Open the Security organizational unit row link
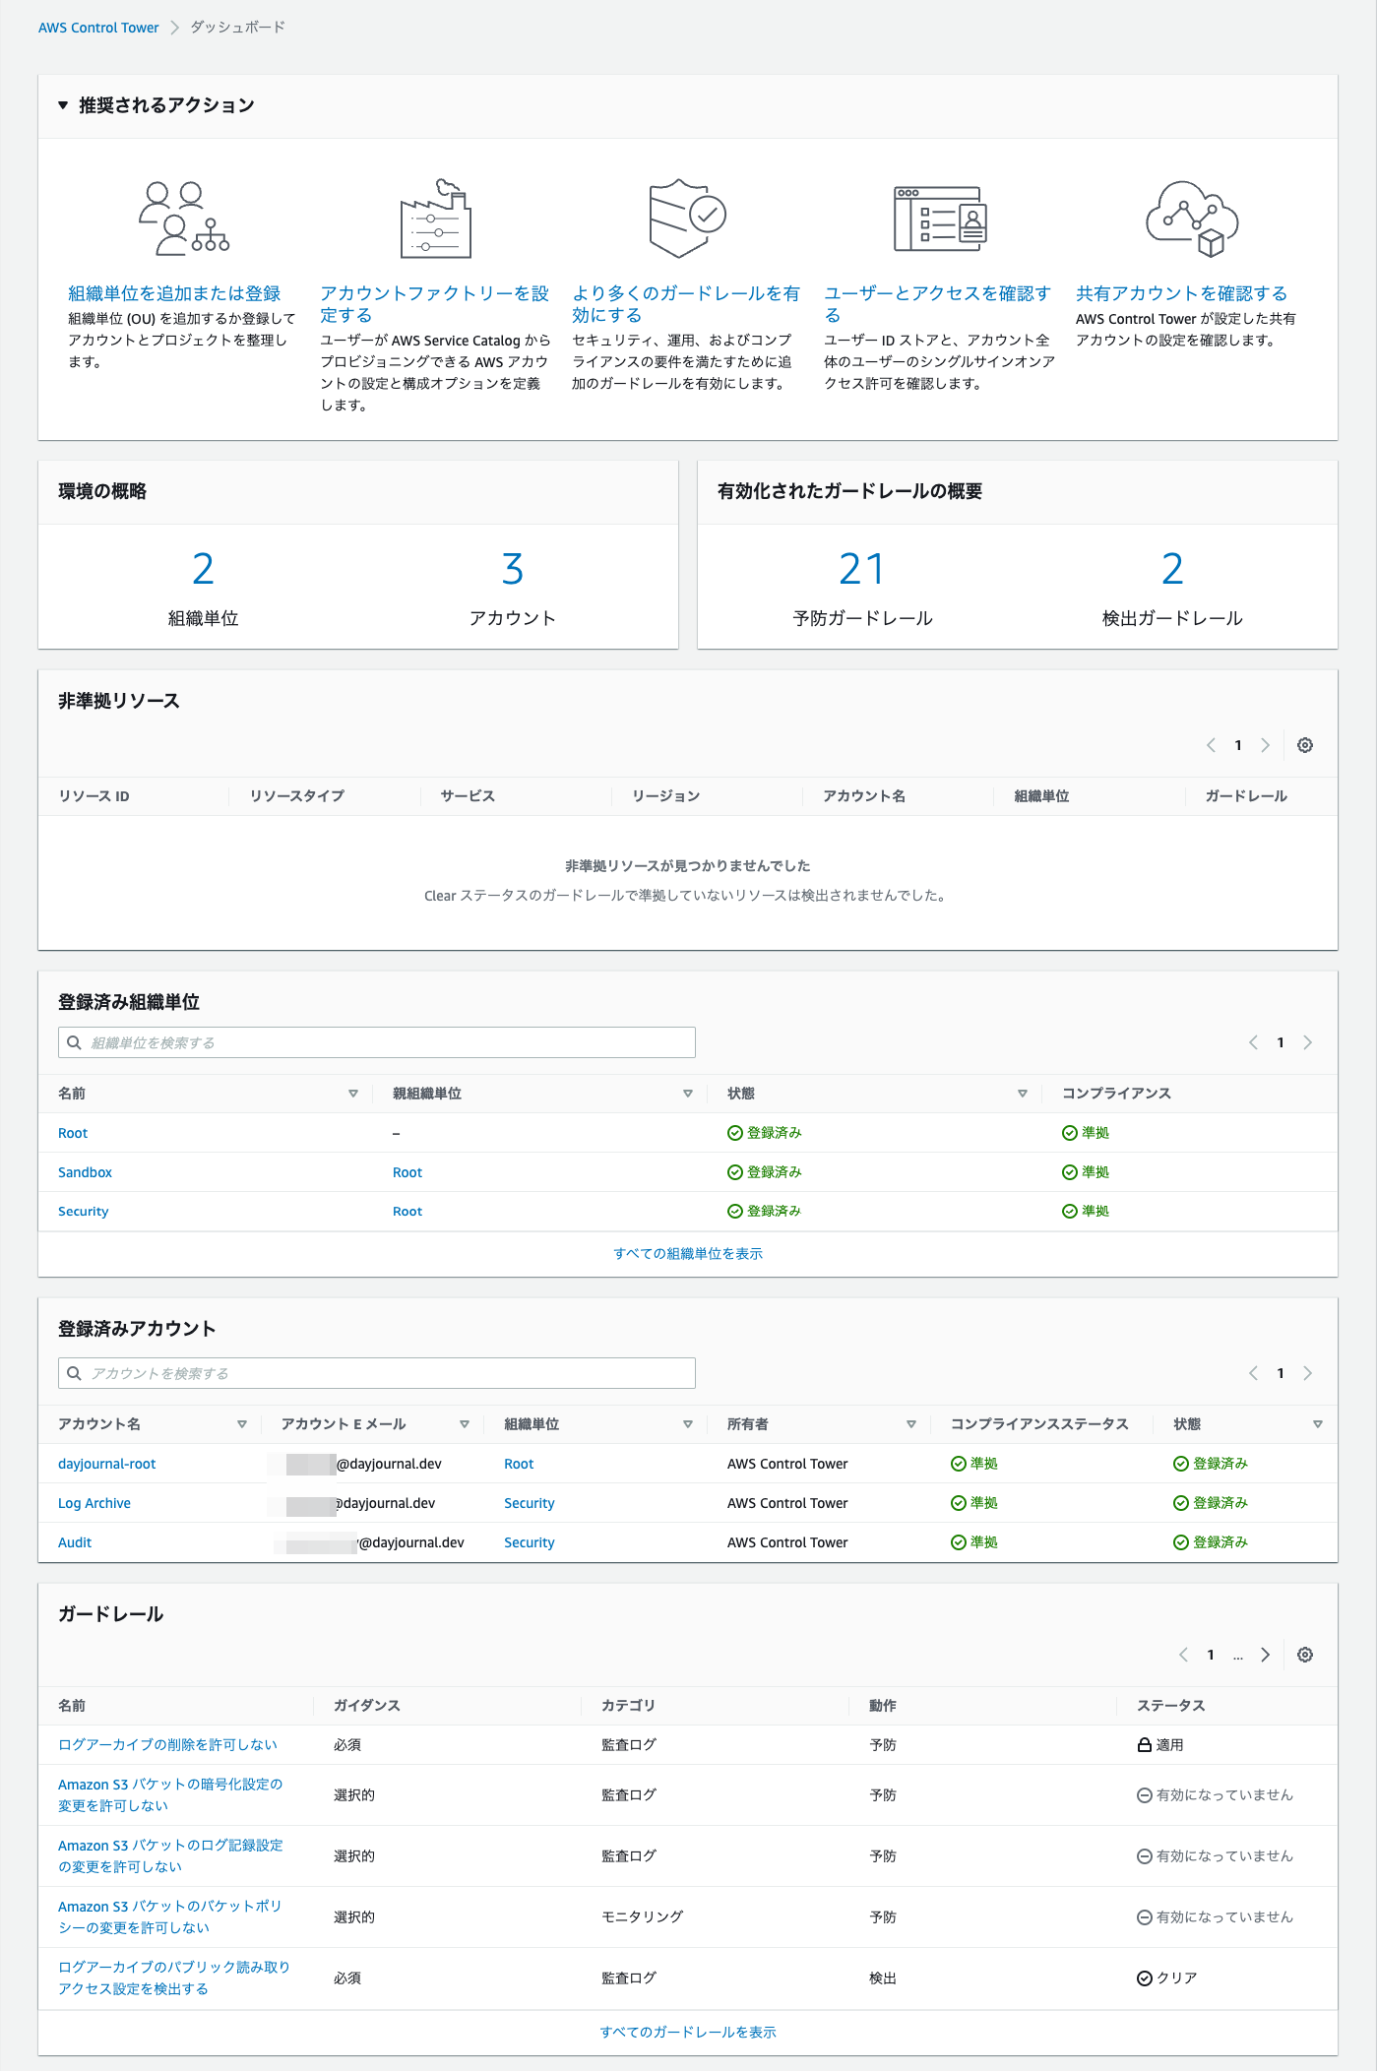The width and height of the screenshot is (1377, 2071). click(83, 1212)
